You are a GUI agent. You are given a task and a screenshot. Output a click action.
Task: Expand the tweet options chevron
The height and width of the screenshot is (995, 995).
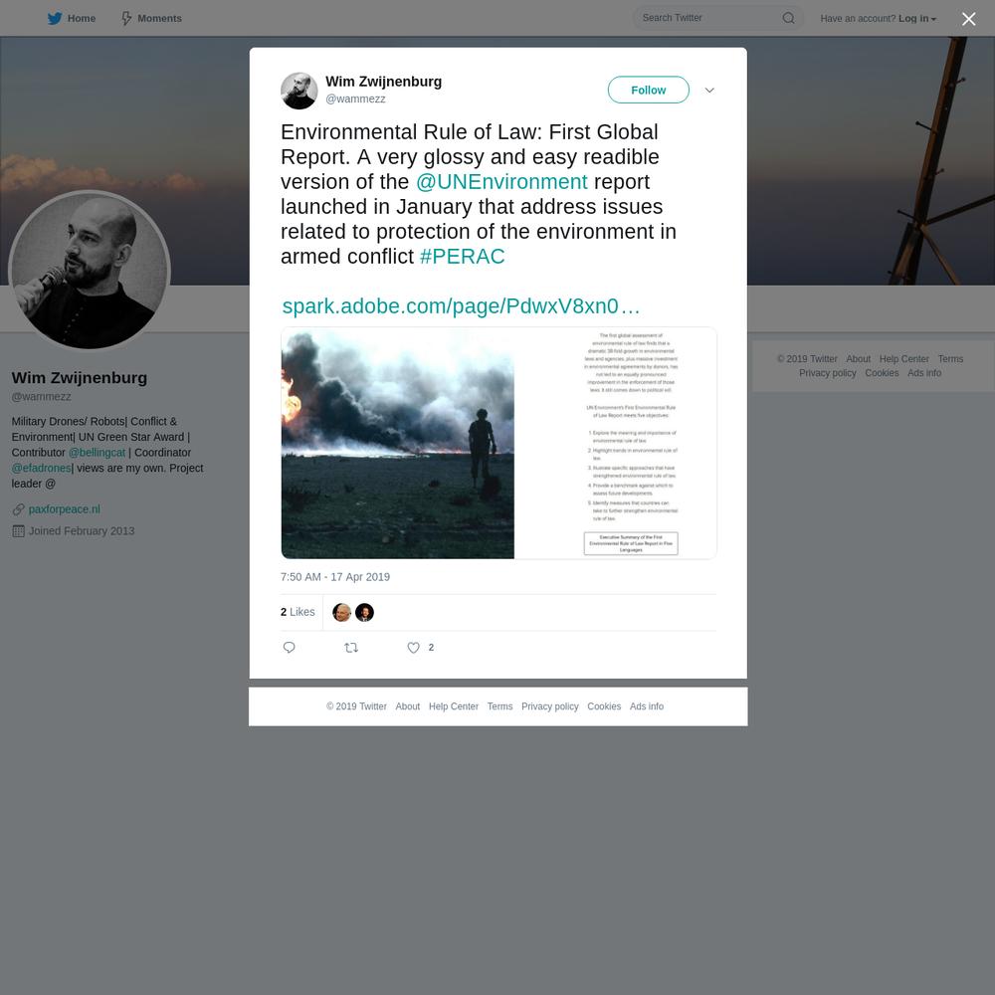tap(709, 91)
